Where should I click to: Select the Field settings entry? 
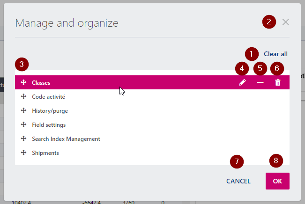click(x=49, y=125)
